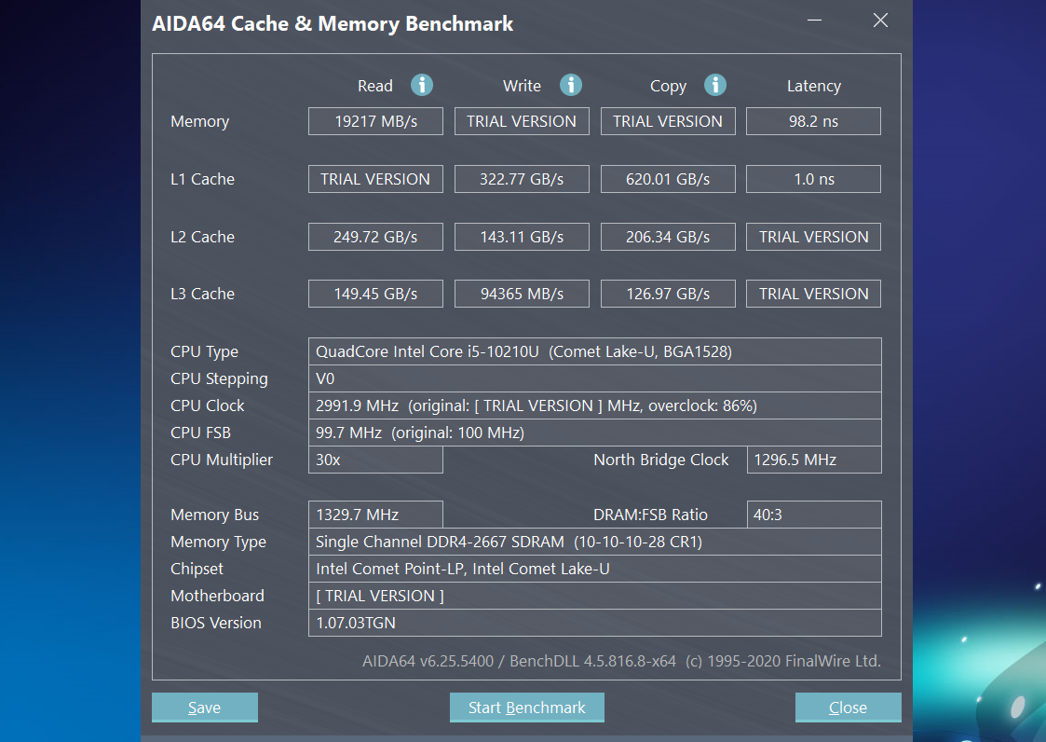
Task: Click the L2 Cache row label
Action: (202, 237)
